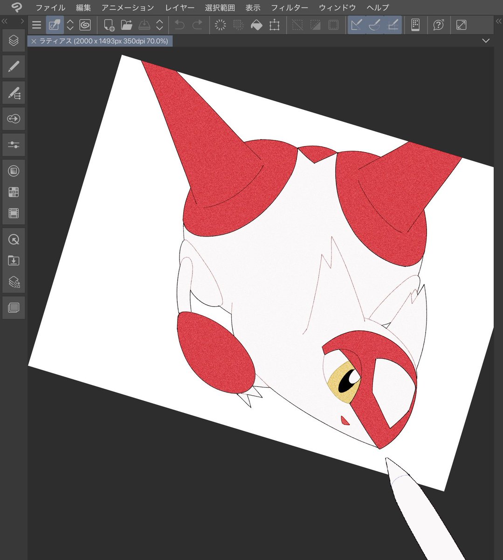503x560 pixels.
Task: Open the Color Wheel palette icon
Action: tap(14, 171)
